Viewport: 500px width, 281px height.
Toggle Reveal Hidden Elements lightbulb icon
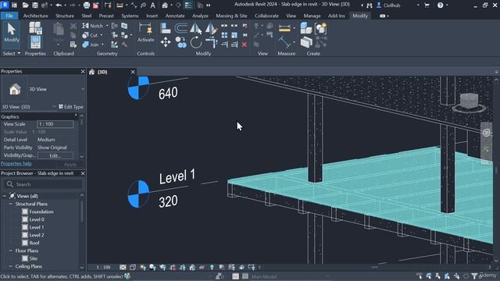point(212,267)
